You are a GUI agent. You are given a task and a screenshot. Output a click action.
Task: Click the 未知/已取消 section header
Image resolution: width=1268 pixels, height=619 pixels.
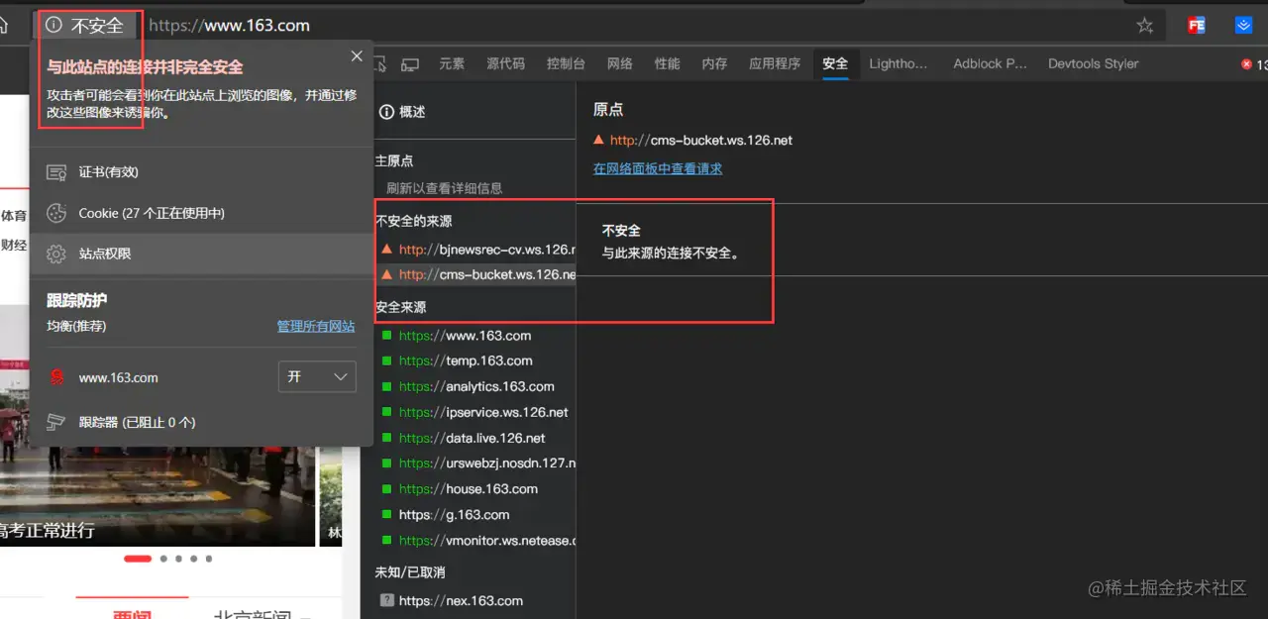[x=410, y=572]
